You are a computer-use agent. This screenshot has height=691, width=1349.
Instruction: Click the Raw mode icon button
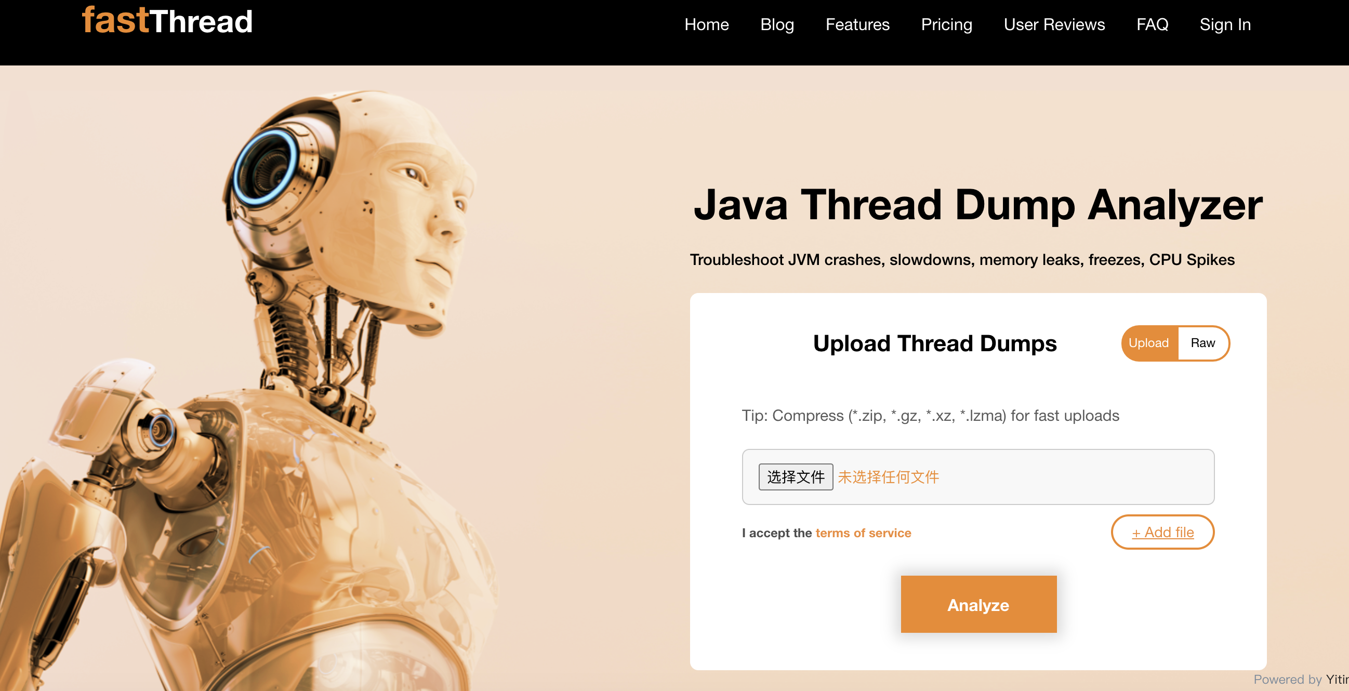[1202, 343]
